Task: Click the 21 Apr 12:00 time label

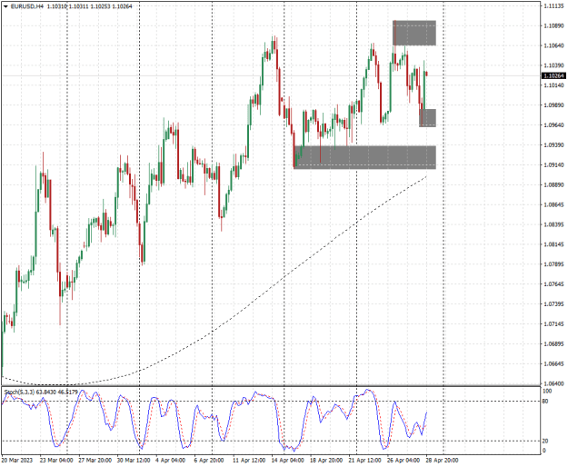Action: click(364, 461)
